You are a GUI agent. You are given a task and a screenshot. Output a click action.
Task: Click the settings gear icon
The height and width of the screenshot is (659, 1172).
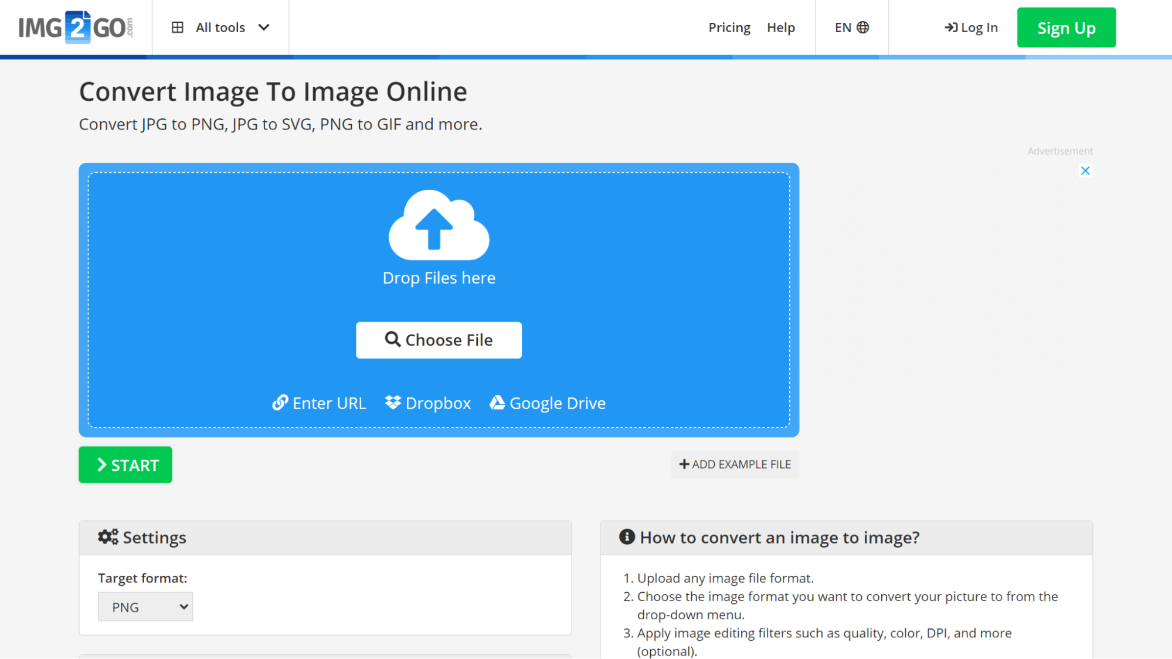coord(107,537)
